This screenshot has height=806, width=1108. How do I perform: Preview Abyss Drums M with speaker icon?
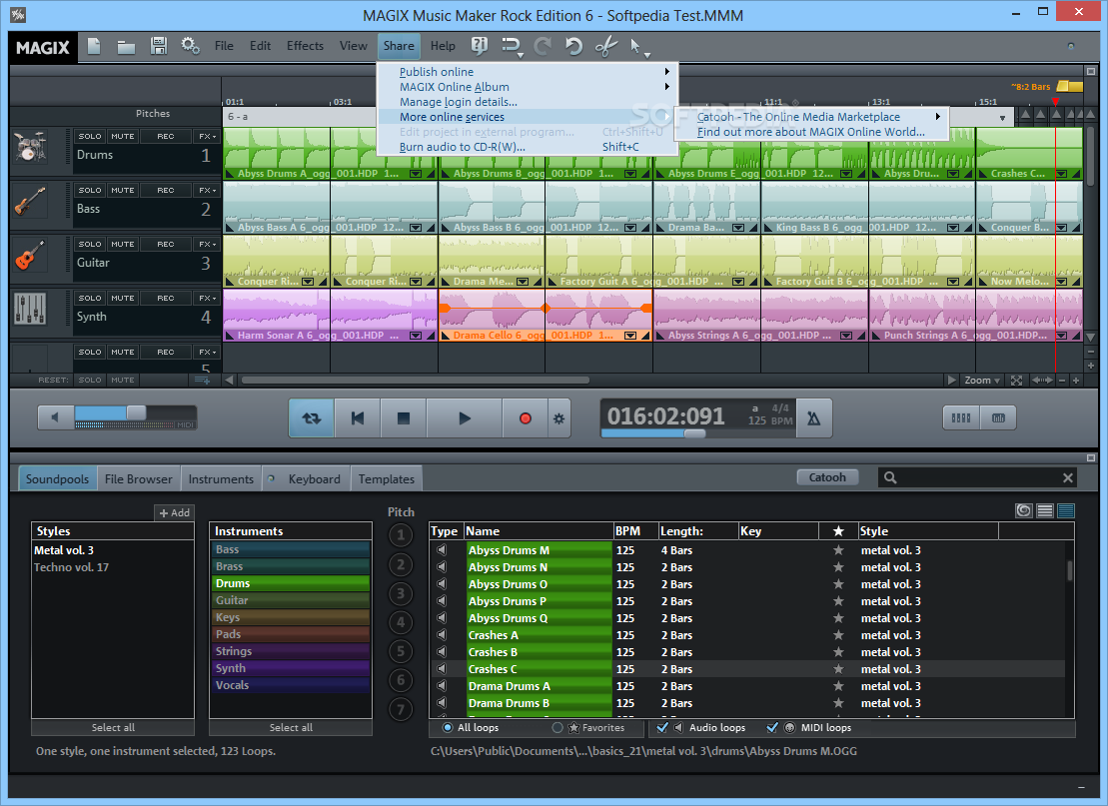pyautogui.click(x=443, y=549)
